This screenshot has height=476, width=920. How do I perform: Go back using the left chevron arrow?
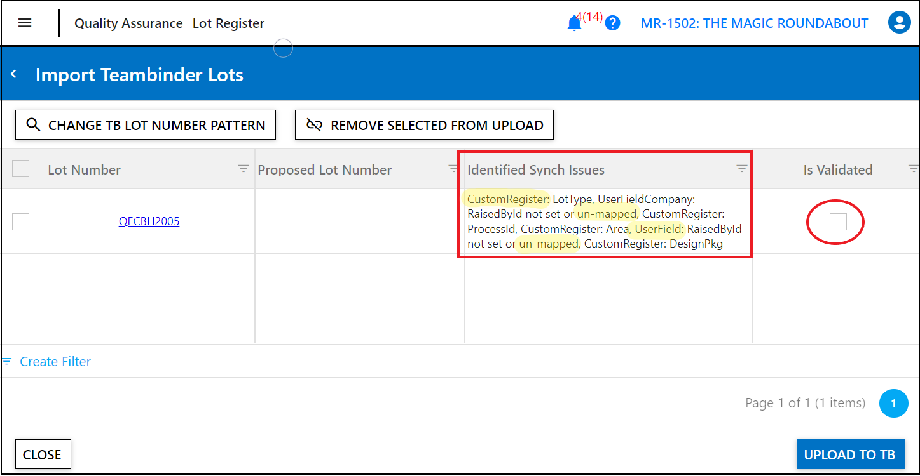[x=13, y=74]
